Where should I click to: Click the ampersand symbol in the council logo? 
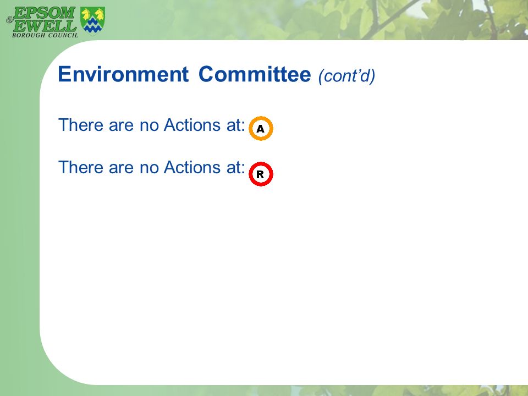9,20
